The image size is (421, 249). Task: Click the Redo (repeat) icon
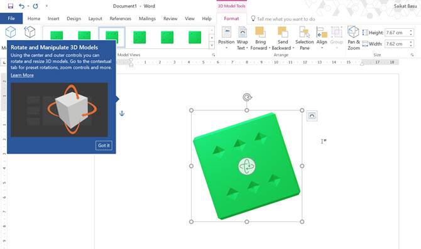pyautogui.click(x=35, y=6)
